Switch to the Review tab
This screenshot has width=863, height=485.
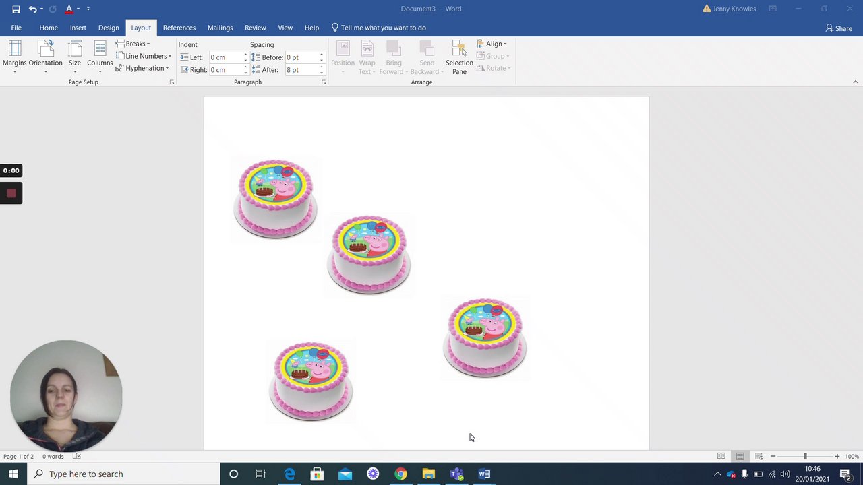click(x=256, y=28)
